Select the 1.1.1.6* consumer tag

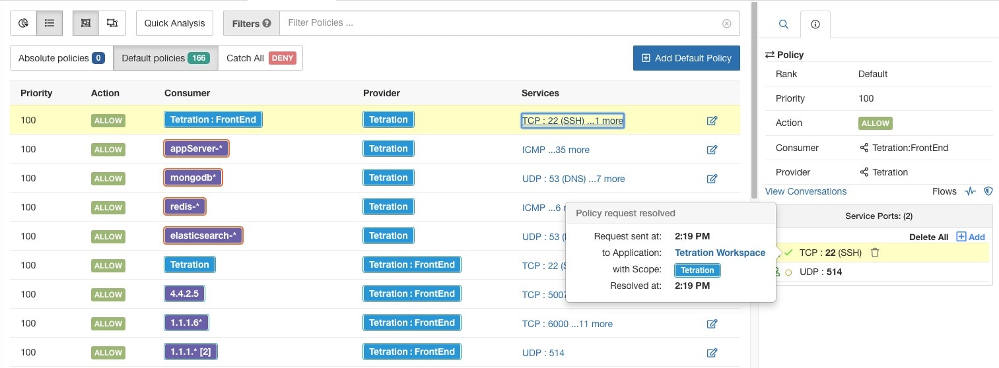pos(187,322)
